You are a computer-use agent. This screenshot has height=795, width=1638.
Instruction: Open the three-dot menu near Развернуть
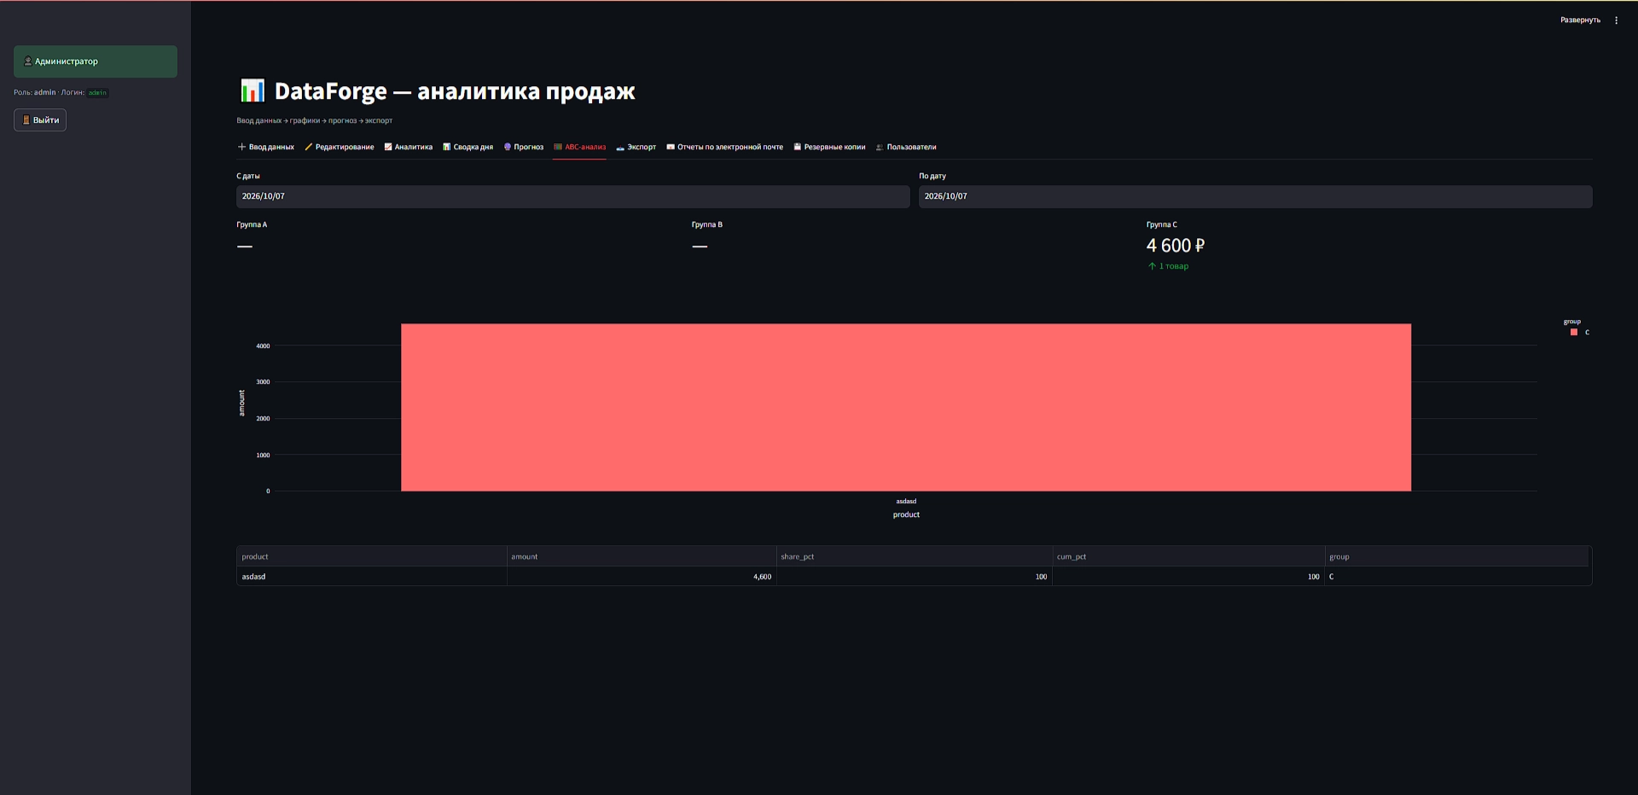click(x=1616, y=20)
